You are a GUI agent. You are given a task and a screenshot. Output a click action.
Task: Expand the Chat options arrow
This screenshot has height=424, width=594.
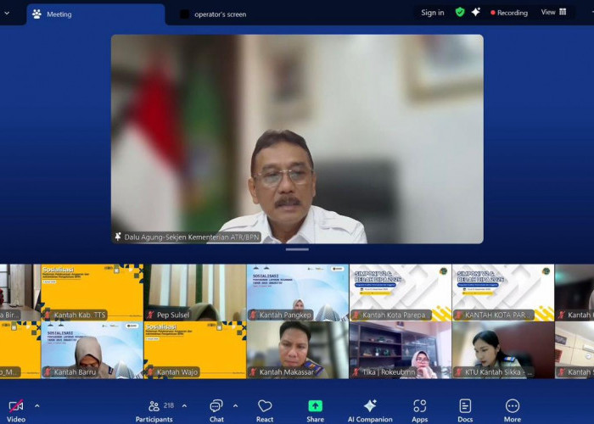(235, 405)
